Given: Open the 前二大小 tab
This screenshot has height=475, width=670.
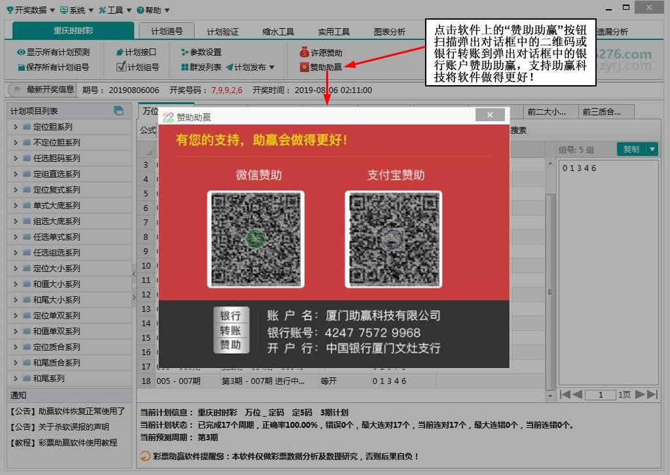Looking at the screenshot, I should [551, 111].
